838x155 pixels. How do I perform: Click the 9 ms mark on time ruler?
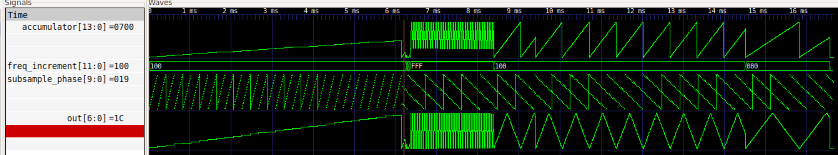514,11
